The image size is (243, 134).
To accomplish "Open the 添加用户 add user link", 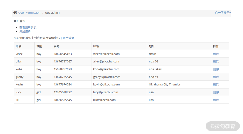I will coord(25,32).
